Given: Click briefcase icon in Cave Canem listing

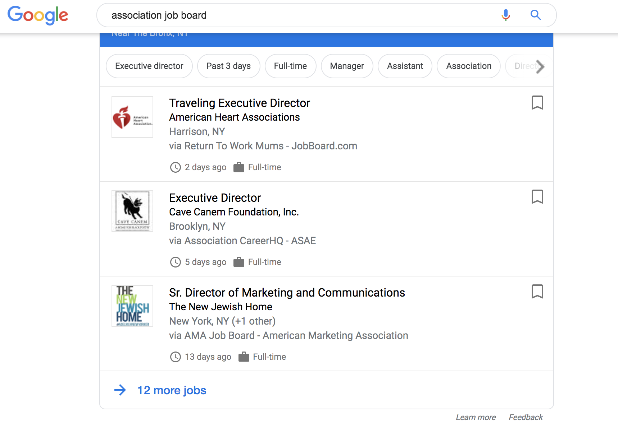Looking at the screenshot, I should tap(239, 262).
